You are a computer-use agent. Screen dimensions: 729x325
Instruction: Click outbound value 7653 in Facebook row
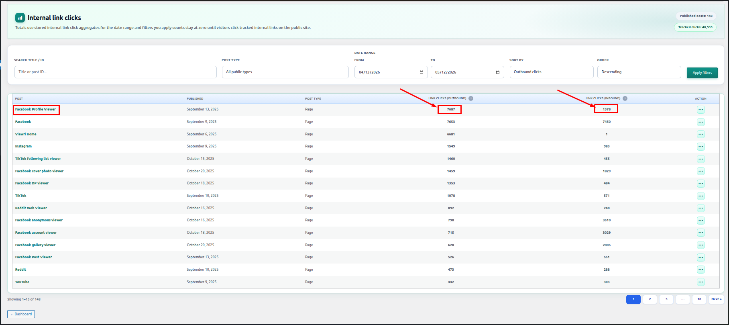pyautogui.click(x=451, y=122)
